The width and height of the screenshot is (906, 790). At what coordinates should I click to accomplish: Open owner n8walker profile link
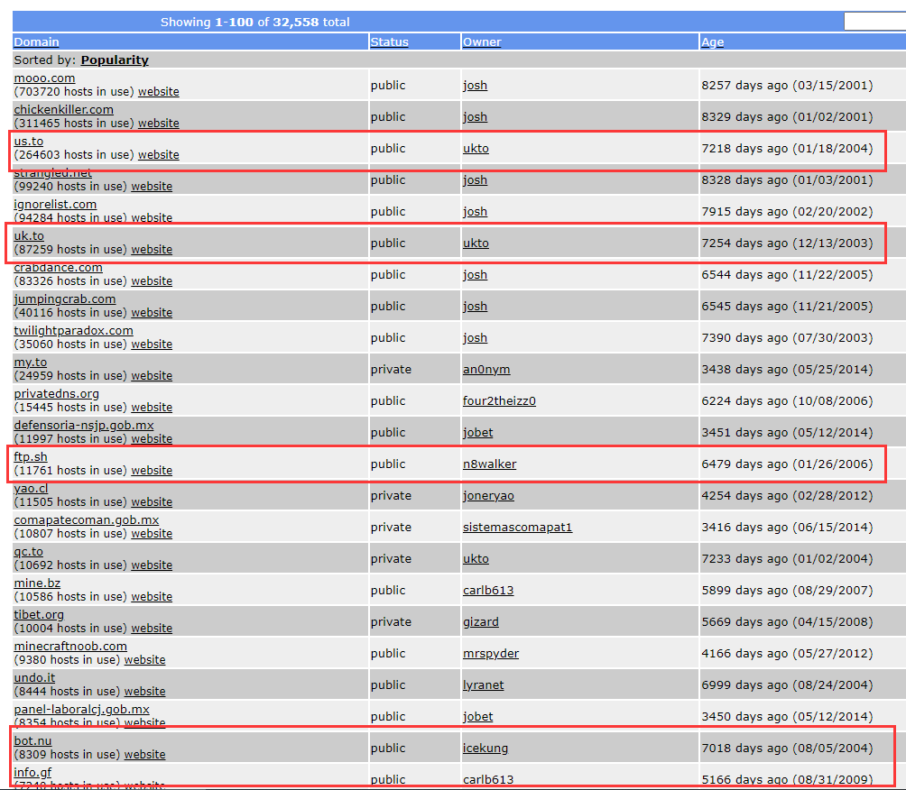489,464
